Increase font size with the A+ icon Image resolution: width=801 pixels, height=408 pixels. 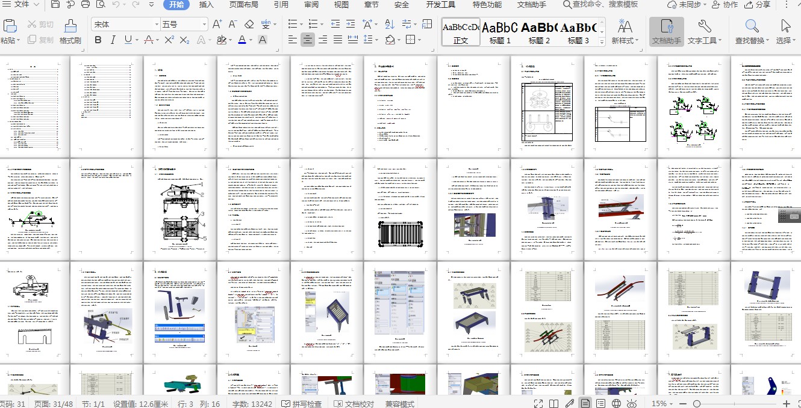(217, 25)
